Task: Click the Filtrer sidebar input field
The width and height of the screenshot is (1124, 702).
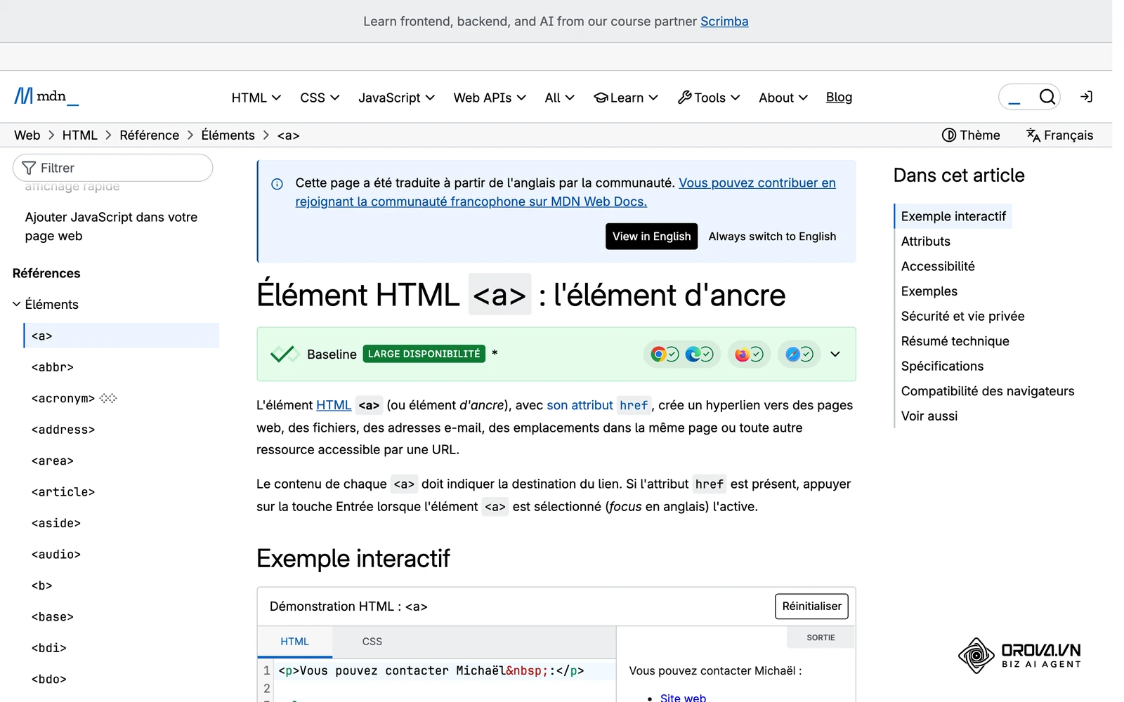Action: click(x=112, y=168)
